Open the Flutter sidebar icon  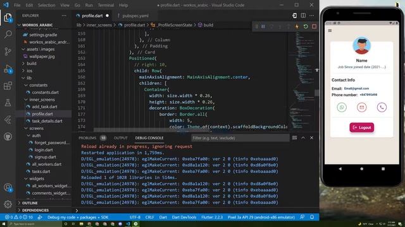pyautogui.click(x=8, y=120)
